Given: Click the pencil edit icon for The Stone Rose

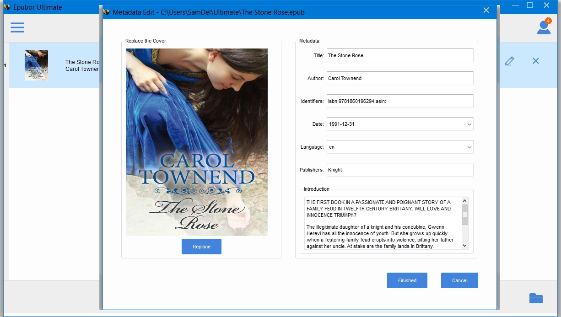Looking at the screenshot, I should coord(509,61).
